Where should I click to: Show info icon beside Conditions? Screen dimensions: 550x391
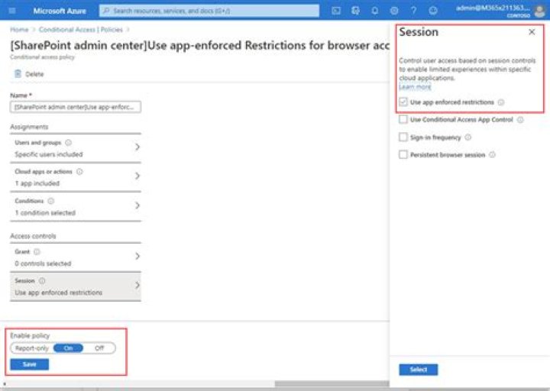pos(51,201)
